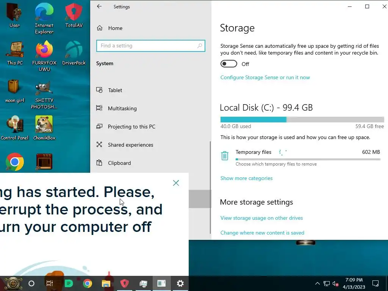This screenshot has width=388, height=291.
Task: Click the search magnifier icon in Settings
Action: [200, 46]
